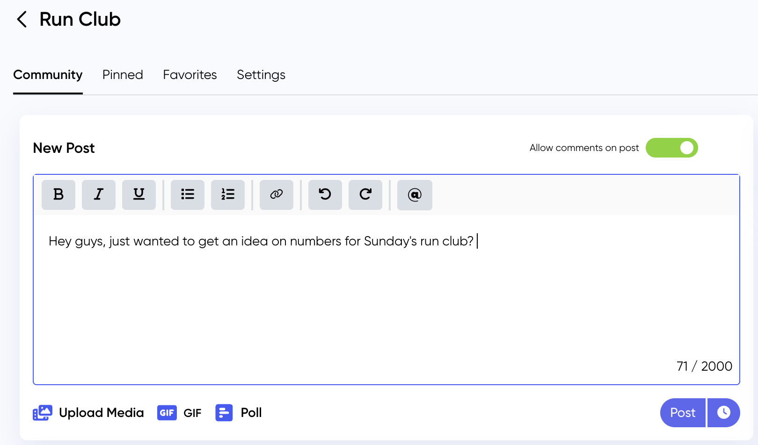Toggle italic formatting

pos(99,194)
